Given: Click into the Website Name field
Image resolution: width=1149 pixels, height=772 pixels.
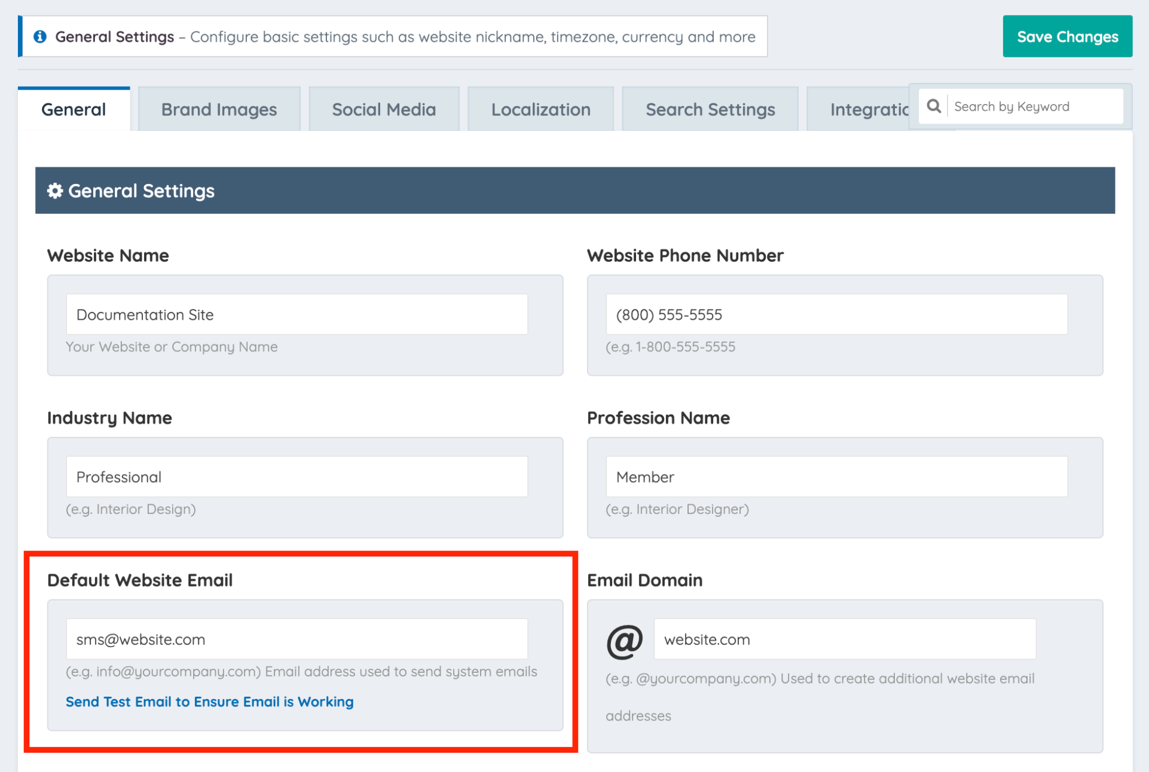Looking at the screenshot, I should coord(297,314).
